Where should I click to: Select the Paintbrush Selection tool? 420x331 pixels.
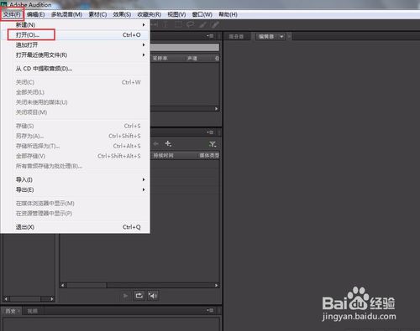click(202, 25)
